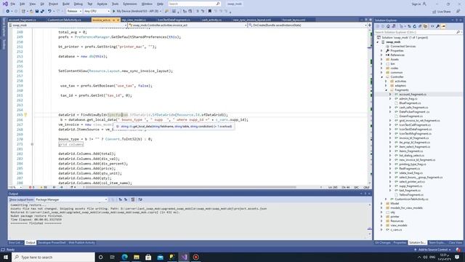Switch to the Error List tab

point(15,242)
